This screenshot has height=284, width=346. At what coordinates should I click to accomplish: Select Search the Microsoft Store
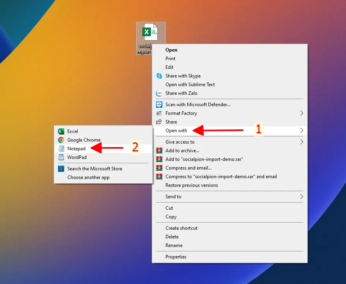pos(103,169)
